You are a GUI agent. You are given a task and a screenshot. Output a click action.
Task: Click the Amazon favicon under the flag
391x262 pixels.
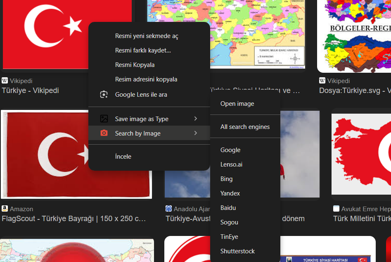(5, 209)
